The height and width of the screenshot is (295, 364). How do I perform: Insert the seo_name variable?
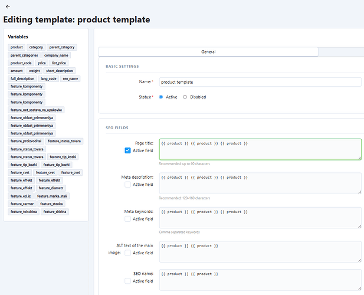(70, 78)
